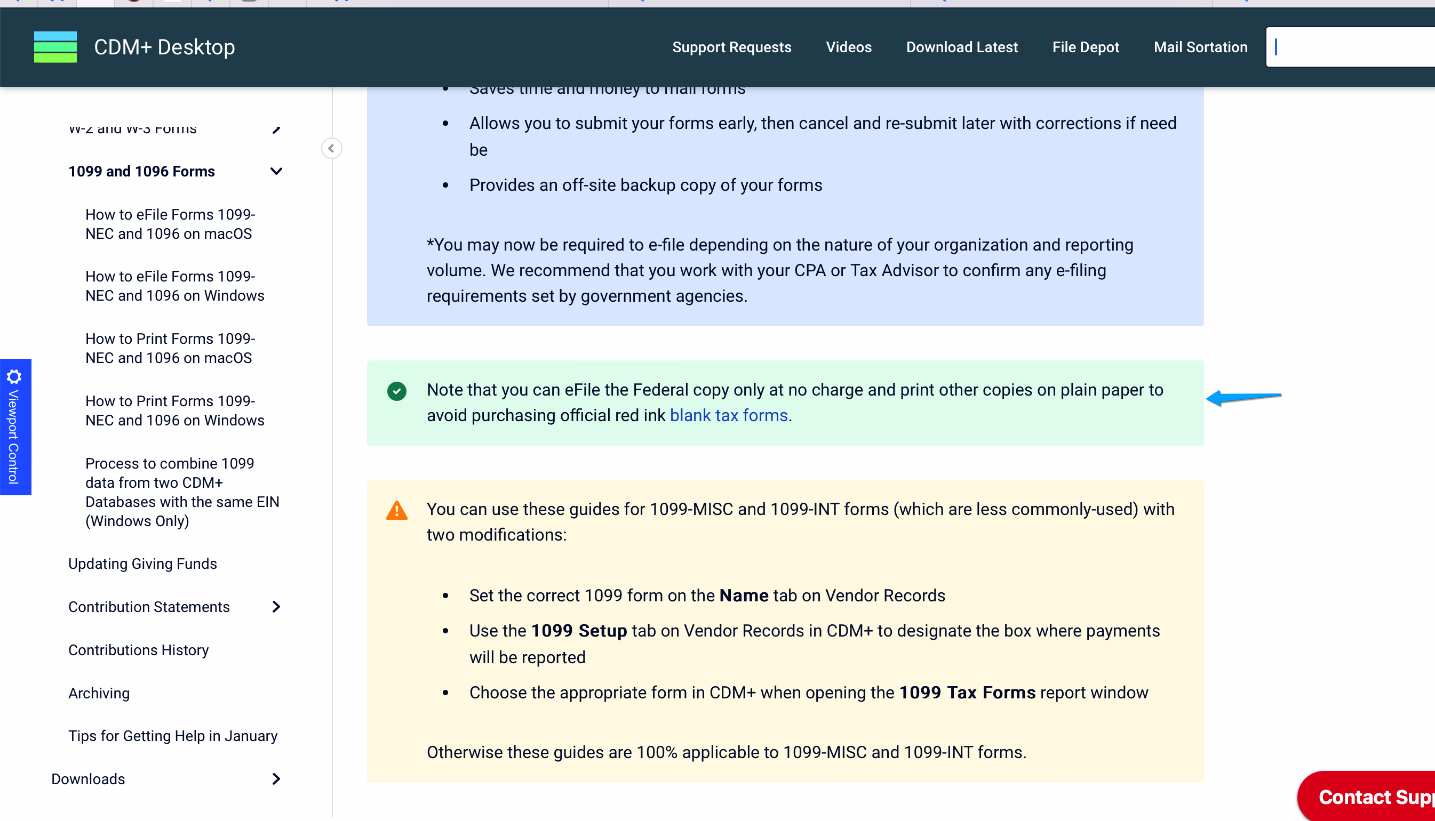Go to the Videos navigation item
Image resolution: width=1435 pixels, height=821 pixels.
[x=848, y=47]
